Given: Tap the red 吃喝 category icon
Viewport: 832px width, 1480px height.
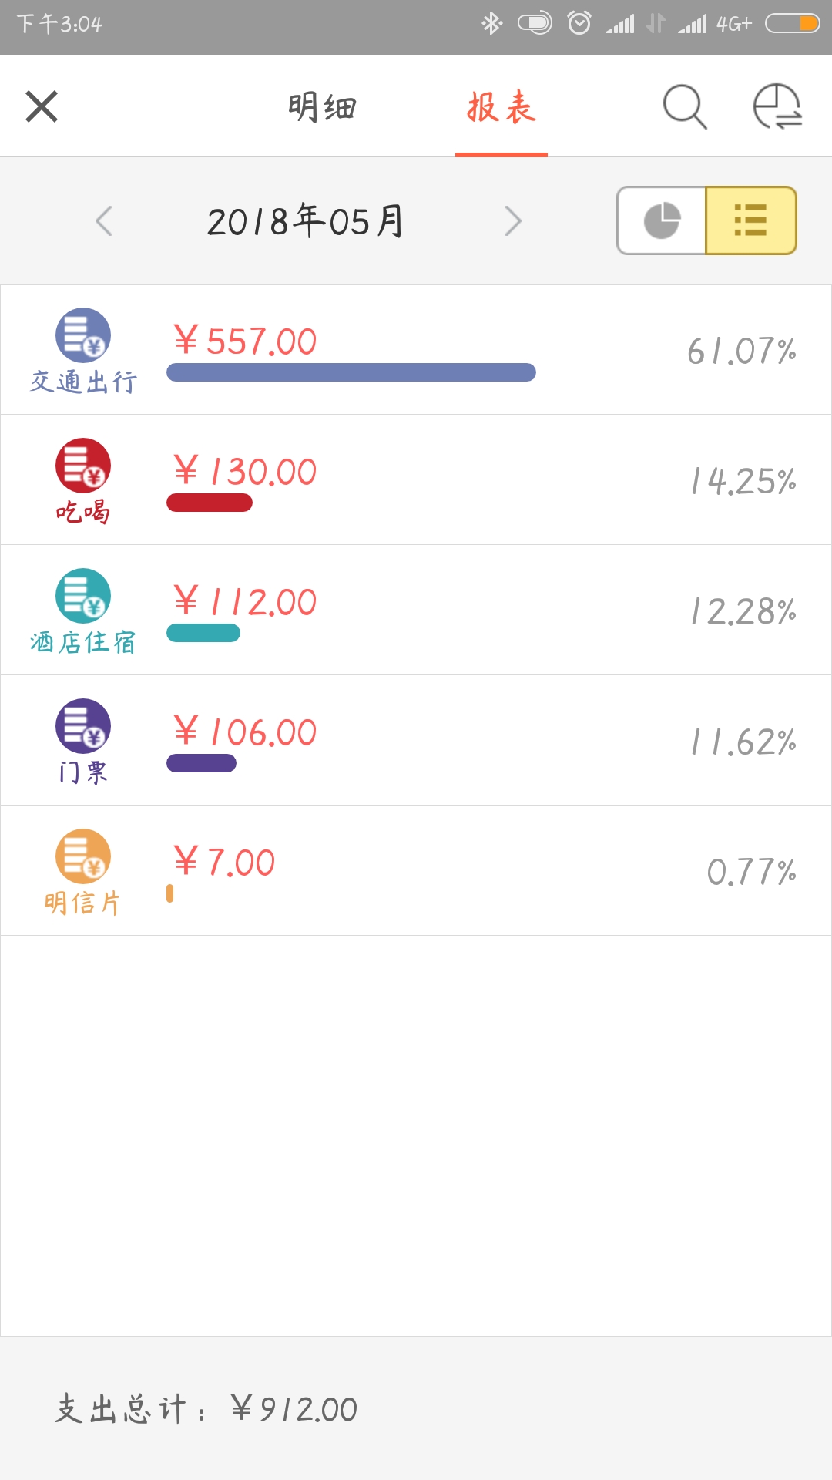Looking at the screenshot, I should pyautogui.click(x=83, y=466).
